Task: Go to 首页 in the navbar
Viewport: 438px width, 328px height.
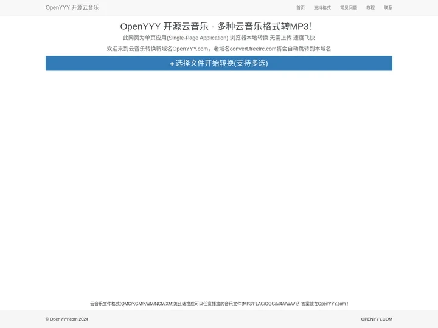Action: pos(301,8)
